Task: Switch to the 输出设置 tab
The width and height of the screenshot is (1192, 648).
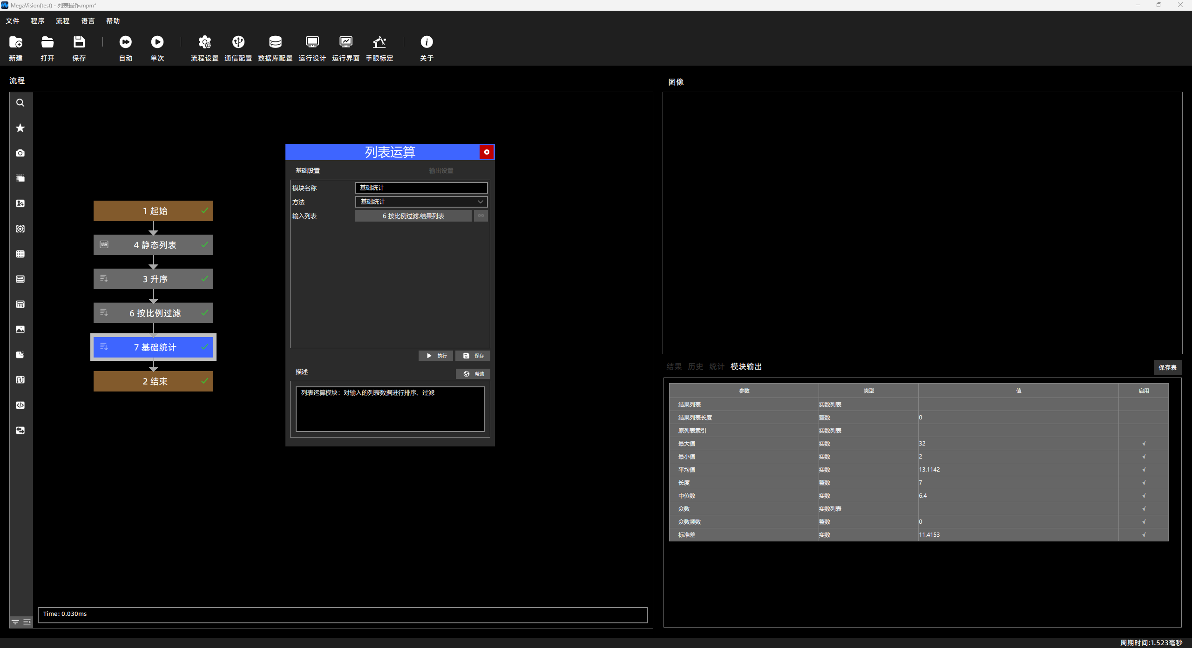Action: click(x=441, y=171)
